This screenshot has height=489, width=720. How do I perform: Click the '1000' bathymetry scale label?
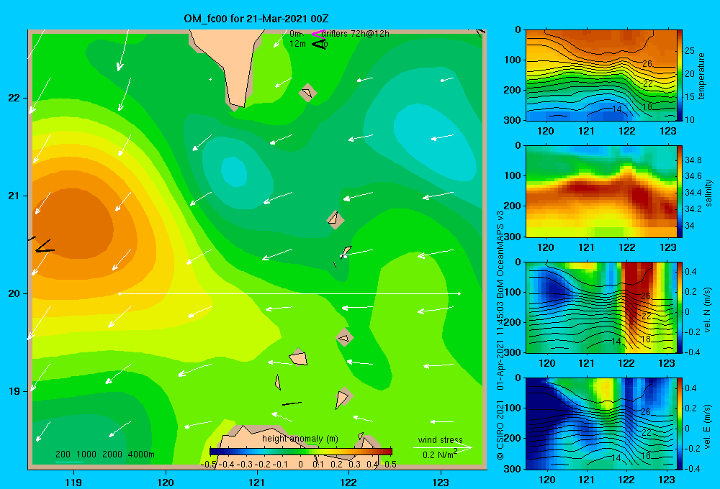(86, 454)
